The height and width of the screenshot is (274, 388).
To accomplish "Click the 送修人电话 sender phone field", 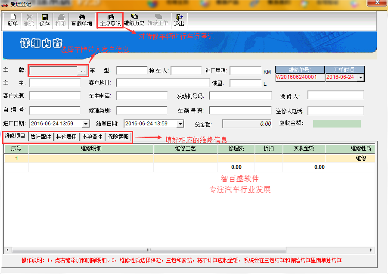I will click(x=336, y=111).
